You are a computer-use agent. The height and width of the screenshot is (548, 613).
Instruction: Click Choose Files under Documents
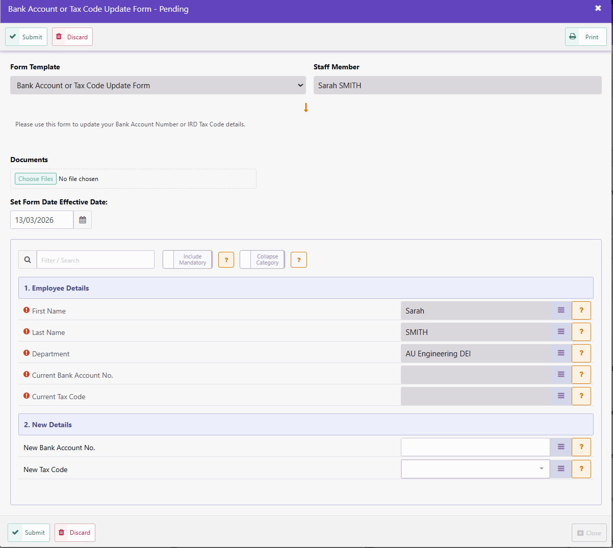point(36,179)
